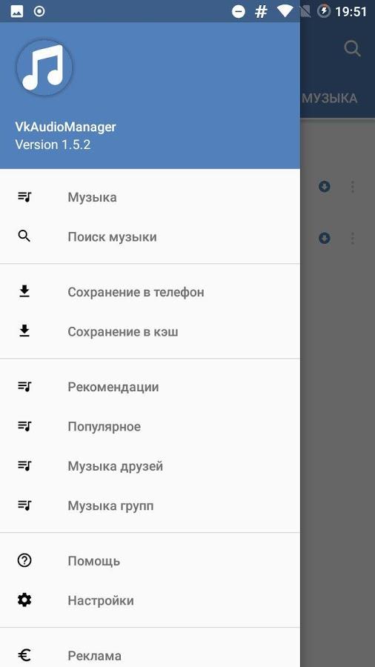Open the Популярное list
The width and height of the screenshot is (375, 667).
pos(150,427)
